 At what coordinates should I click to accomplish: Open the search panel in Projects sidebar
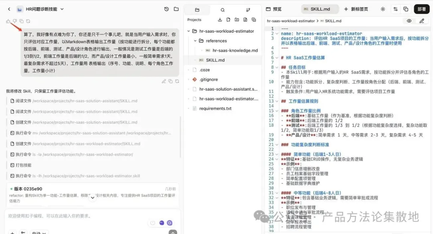pos(223,10)
